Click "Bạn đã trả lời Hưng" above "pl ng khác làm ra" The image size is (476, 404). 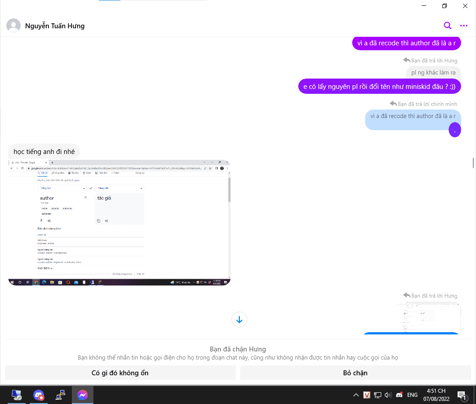tap(434, 61)
